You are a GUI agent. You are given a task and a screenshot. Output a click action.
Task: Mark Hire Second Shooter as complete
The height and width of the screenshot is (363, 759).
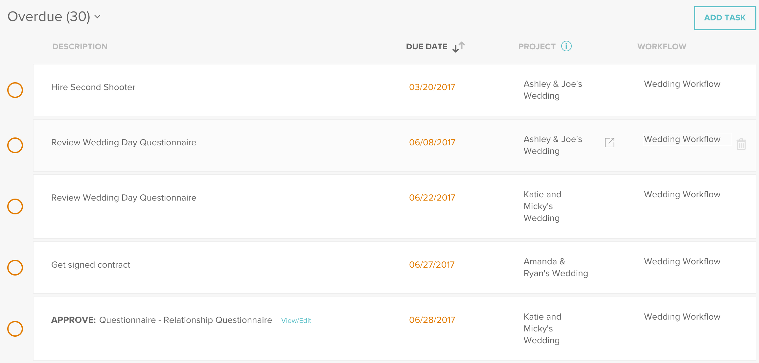pos(15,90)
